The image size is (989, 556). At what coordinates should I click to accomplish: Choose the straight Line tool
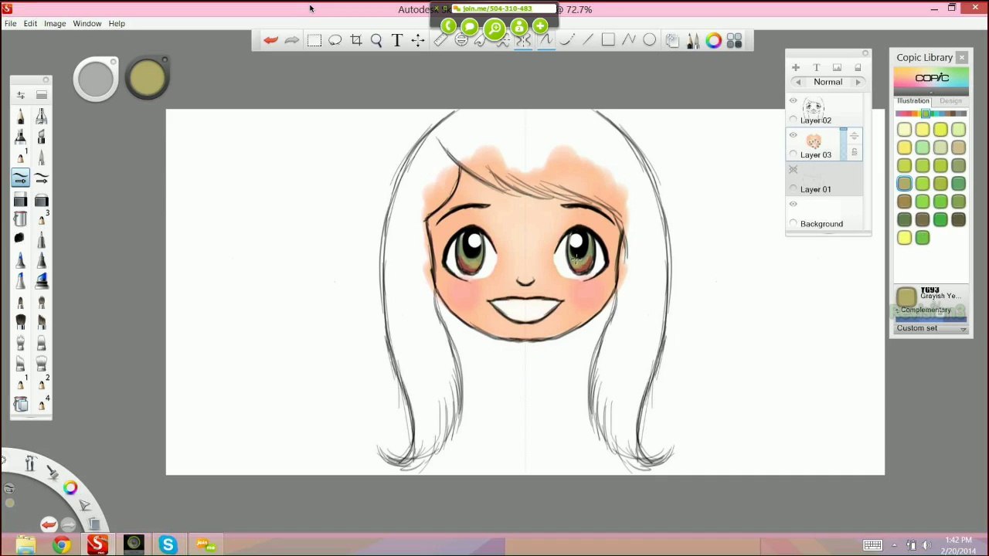587,40
